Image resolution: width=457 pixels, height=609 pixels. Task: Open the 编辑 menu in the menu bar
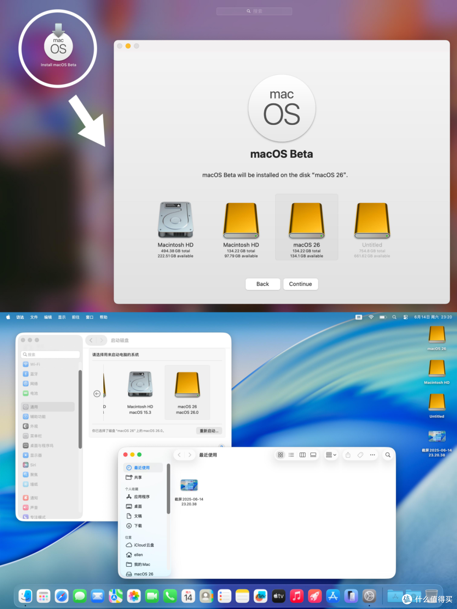(x=48, y=317)
